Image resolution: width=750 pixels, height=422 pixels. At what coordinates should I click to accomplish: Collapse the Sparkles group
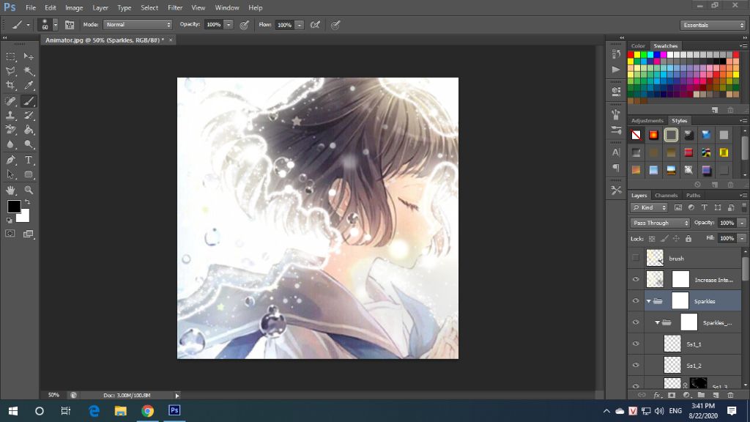tap(649, 301)
